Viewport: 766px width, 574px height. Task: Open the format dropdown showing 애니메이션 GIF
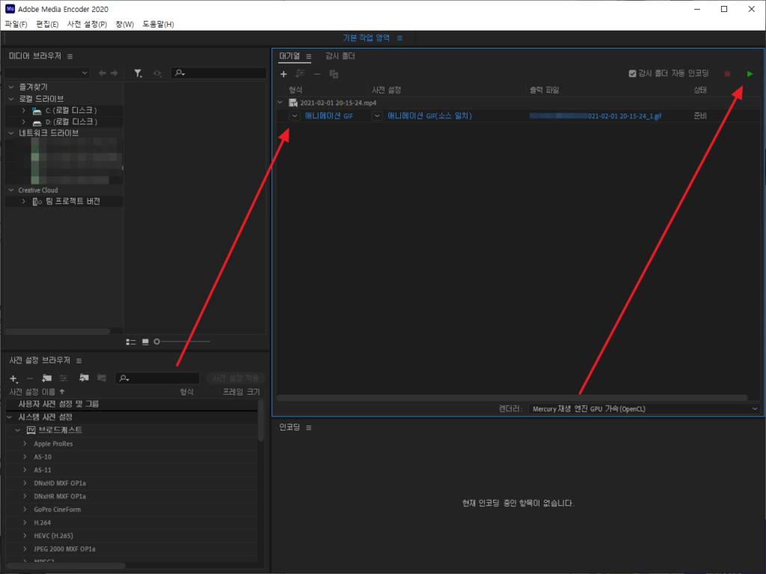(x=294, y=116)
